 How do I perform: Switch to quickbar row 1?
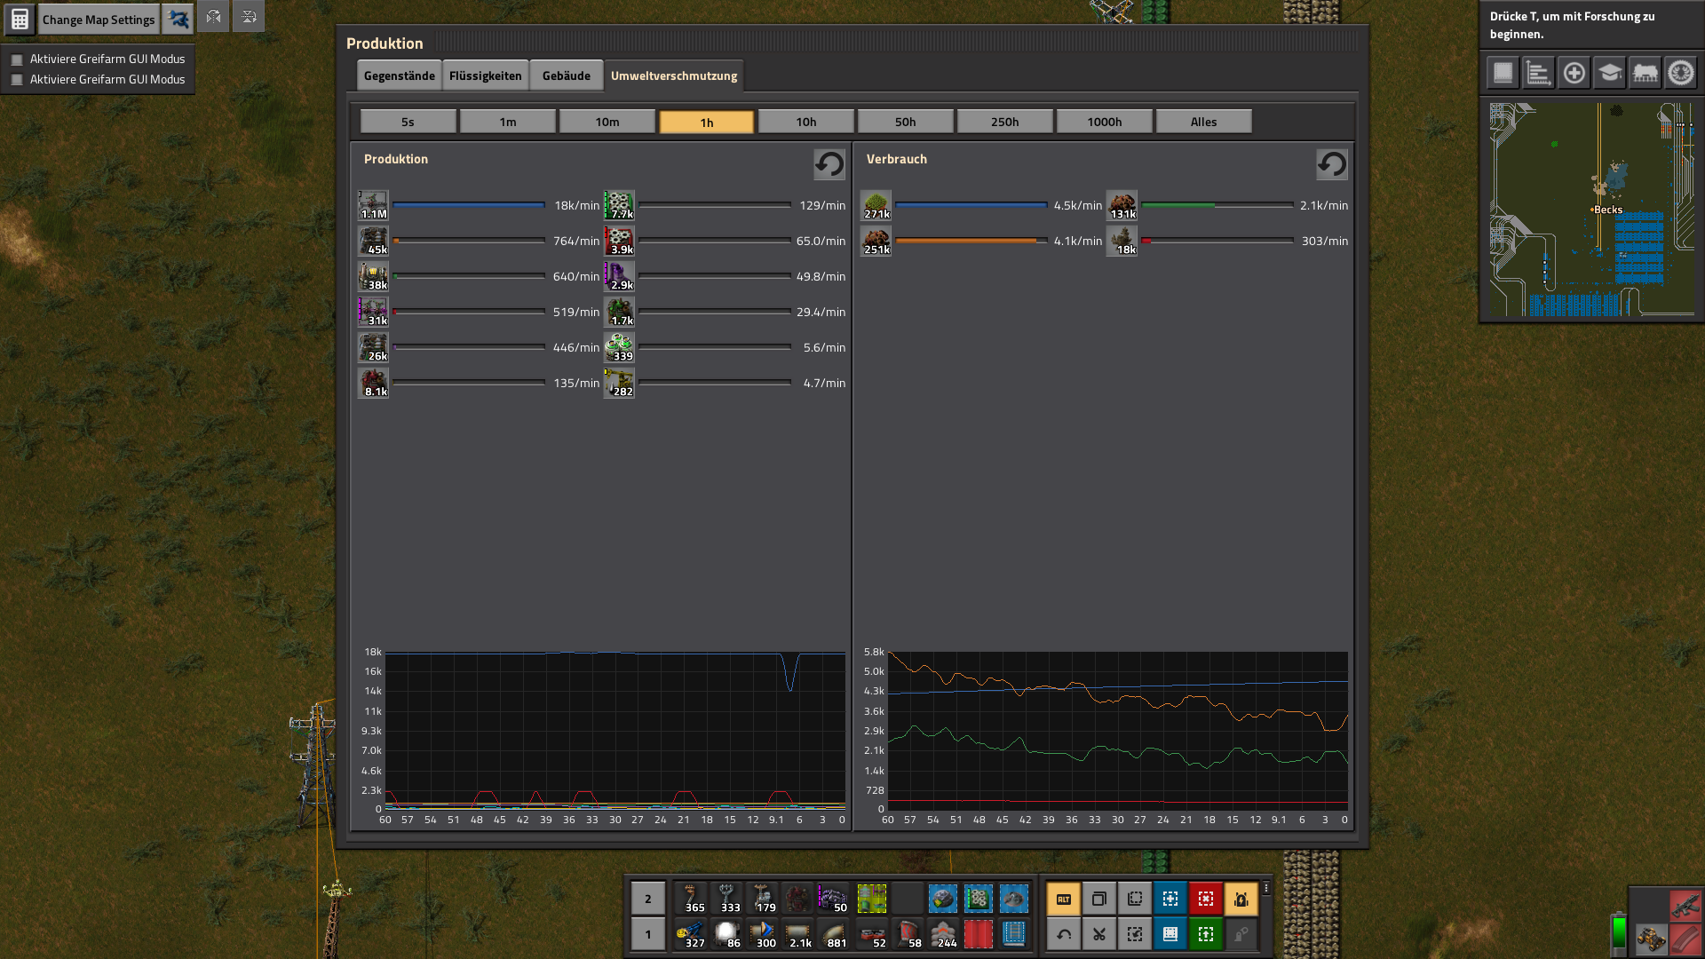pos(648,934)
